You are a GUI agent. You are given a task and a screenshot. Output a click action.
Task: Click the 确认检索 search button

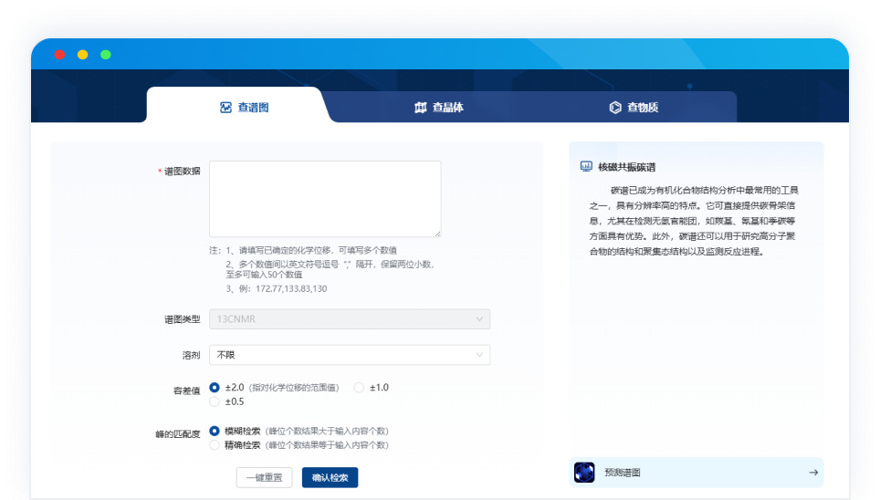click(x=330, y=477)
